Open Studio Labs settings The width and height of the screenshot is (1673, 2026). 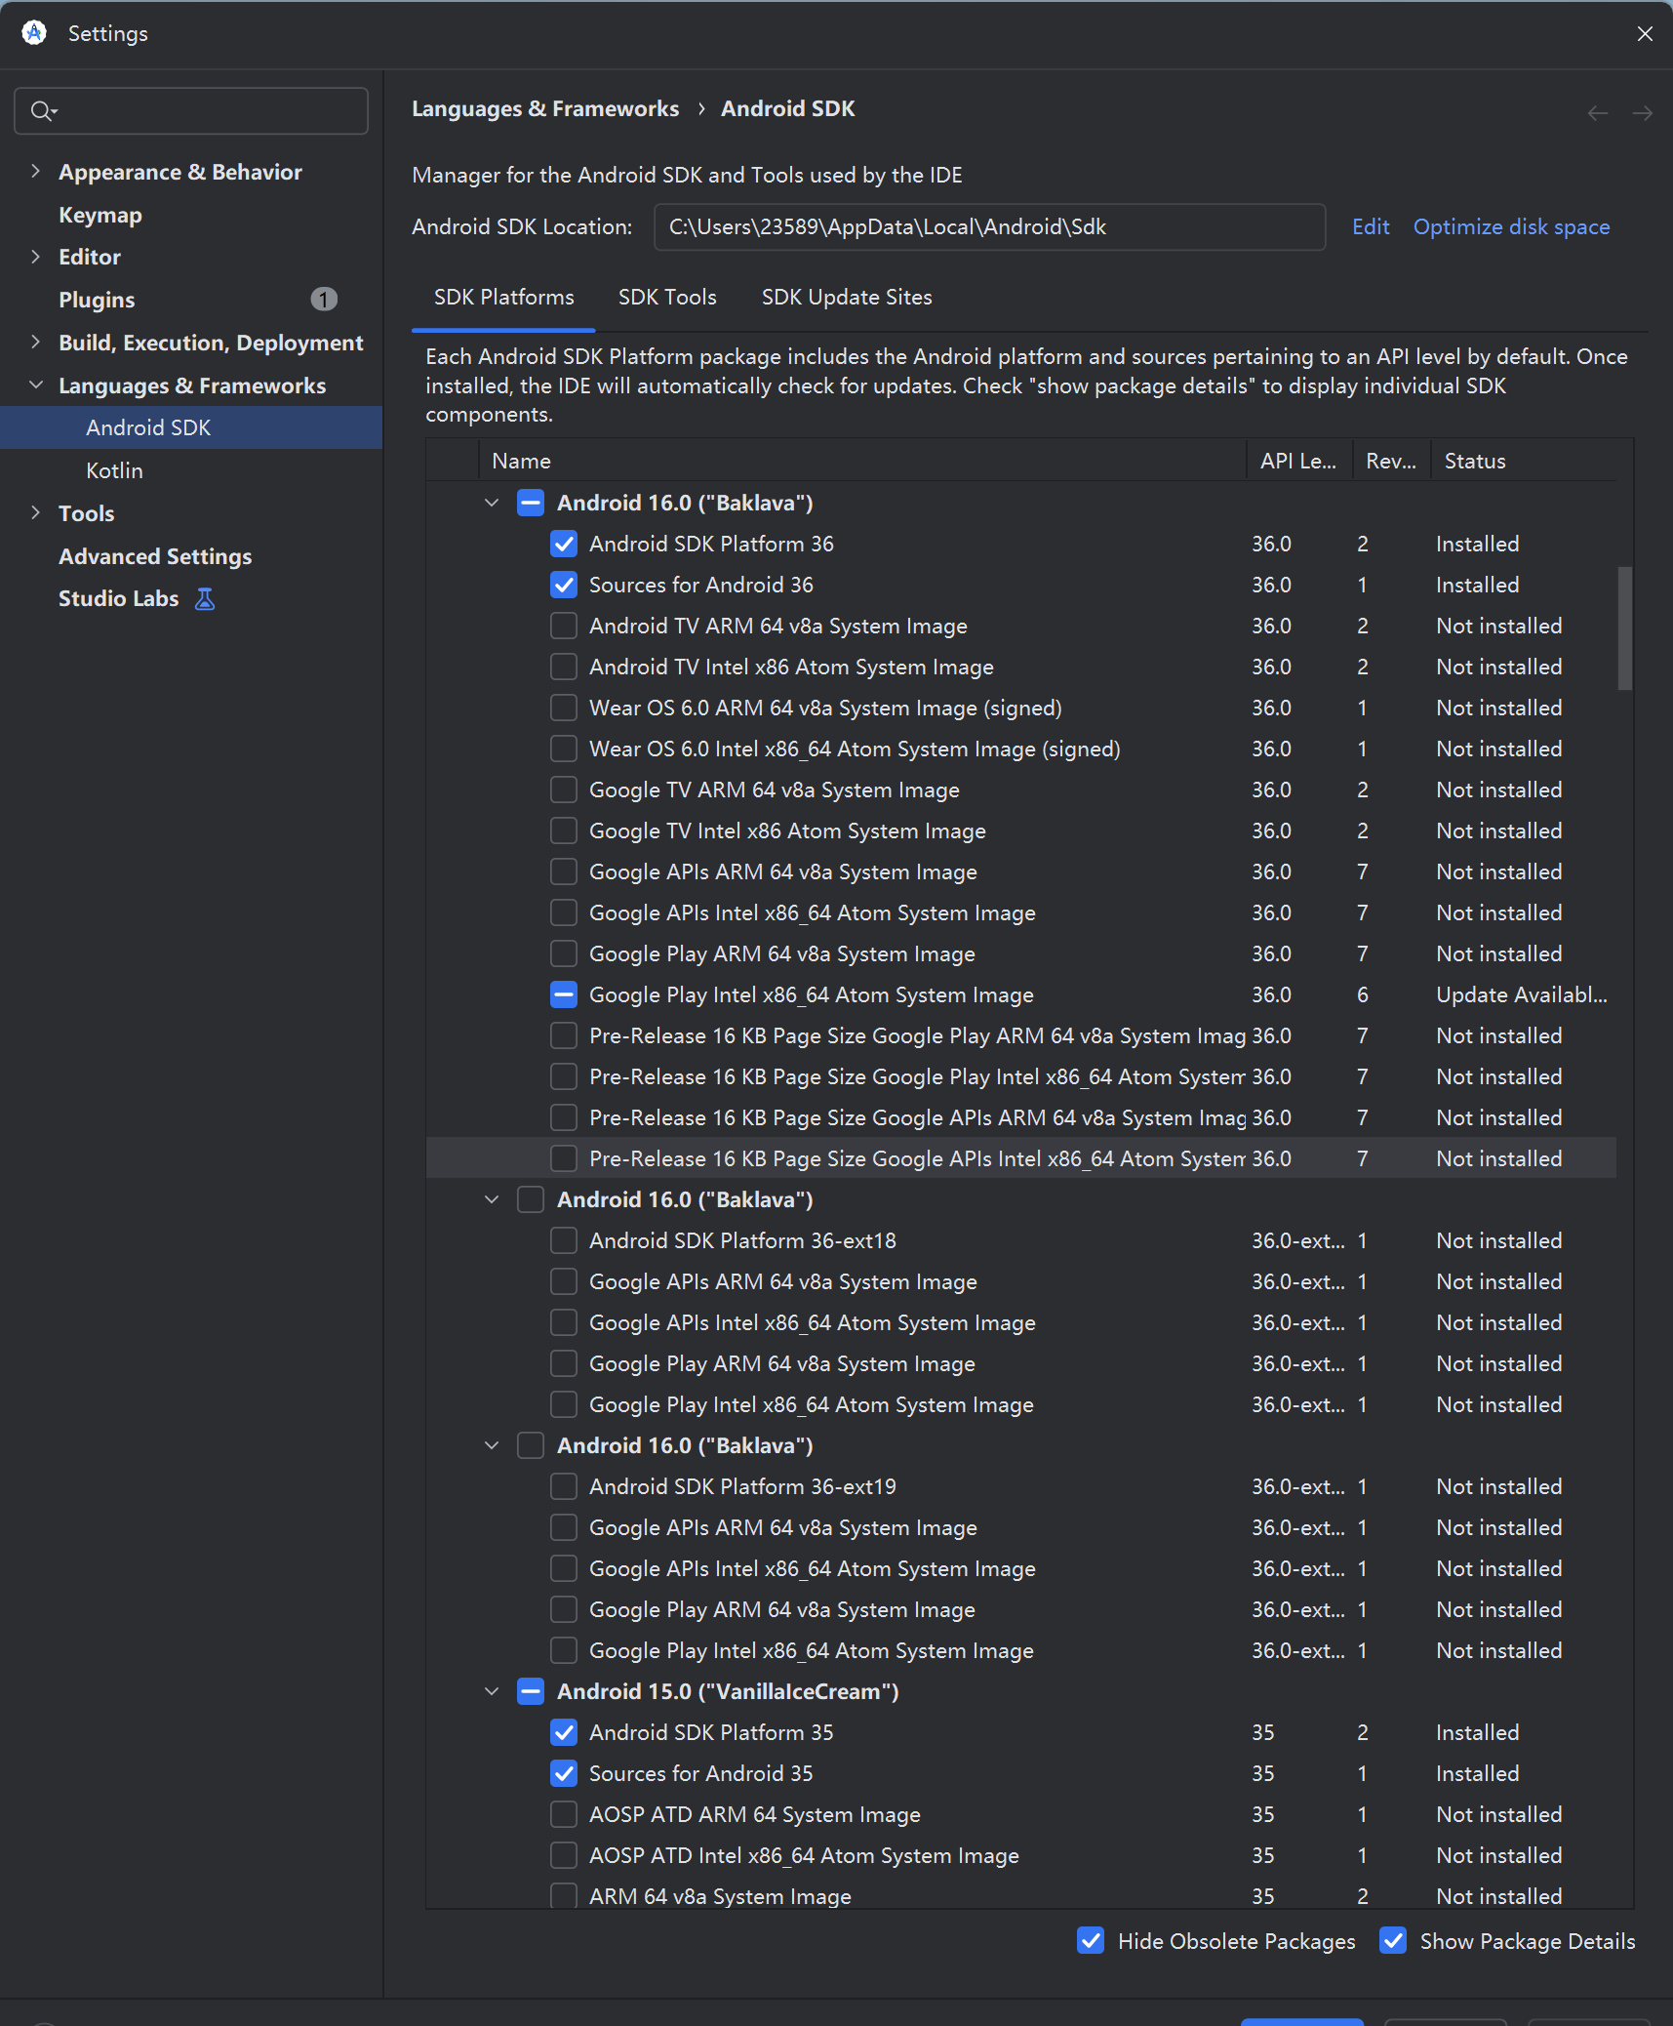click(118, 598)
